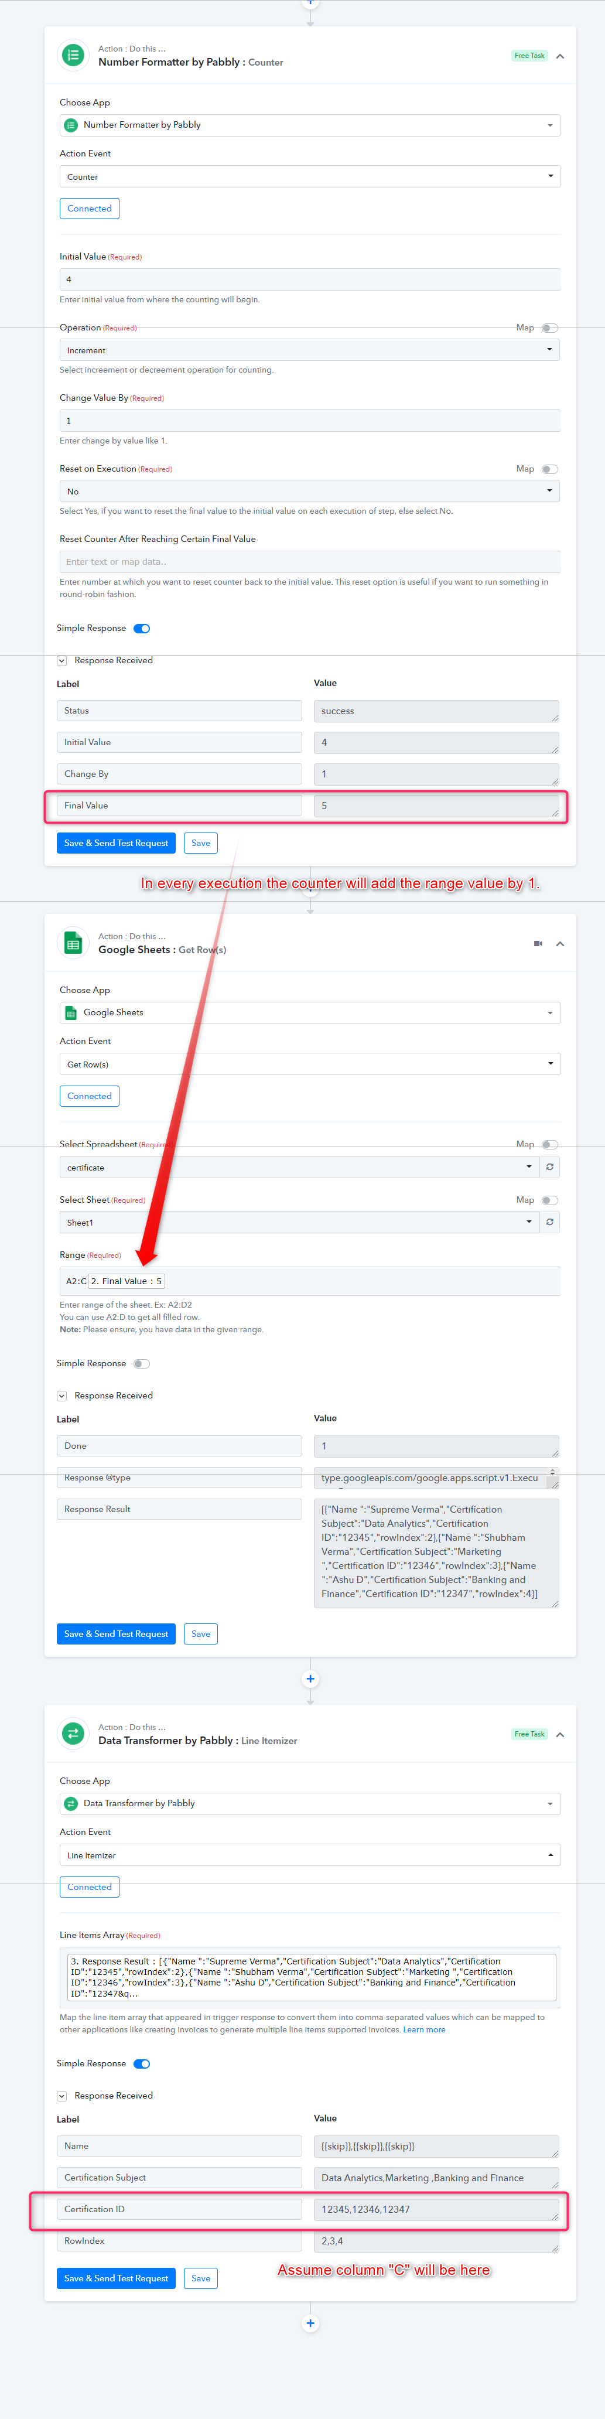Click Free Task badge on Data Transformer step
Screen dimensions: 605x2419
coord(530,1734)
